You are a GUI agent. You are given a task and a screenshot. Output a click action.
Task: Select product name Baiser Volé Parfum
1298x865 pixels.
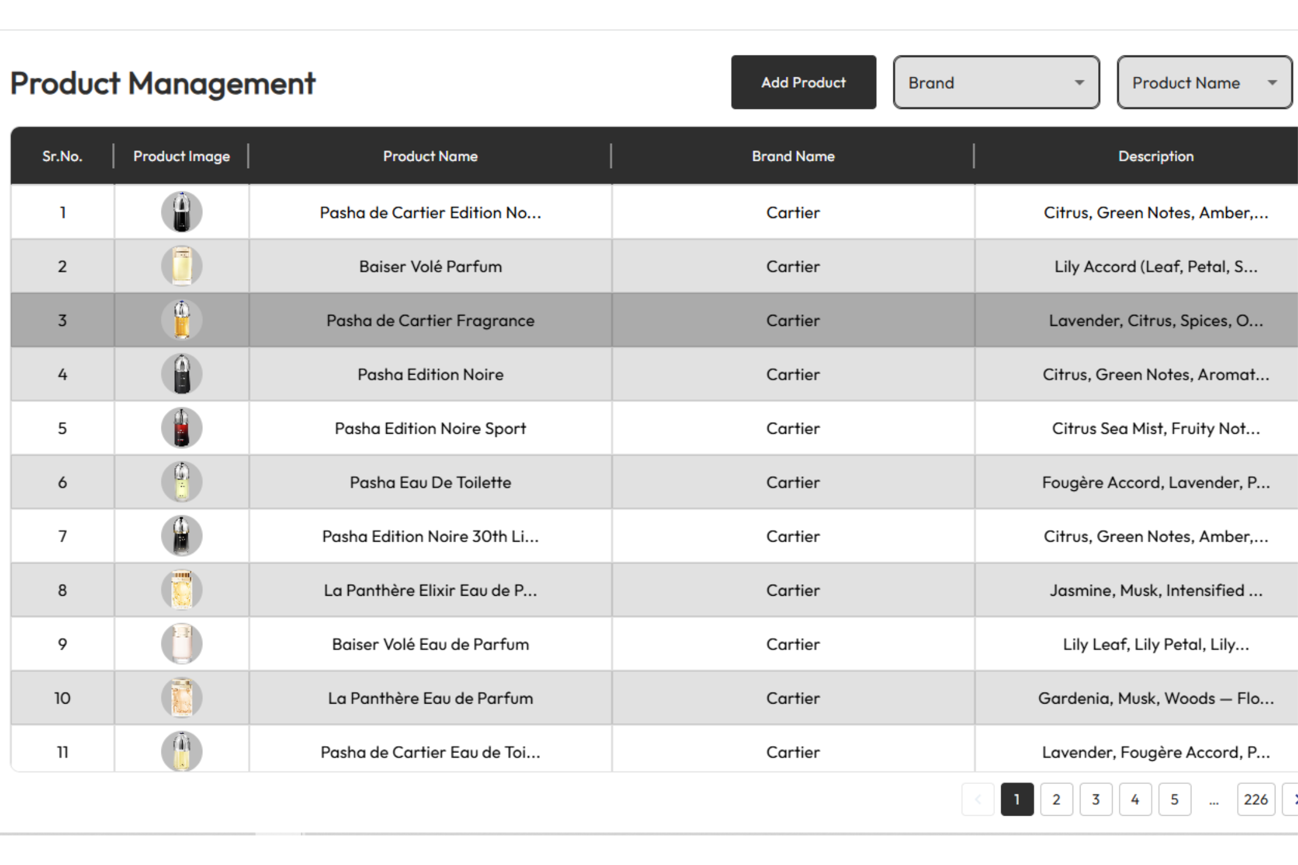point(430,266)
